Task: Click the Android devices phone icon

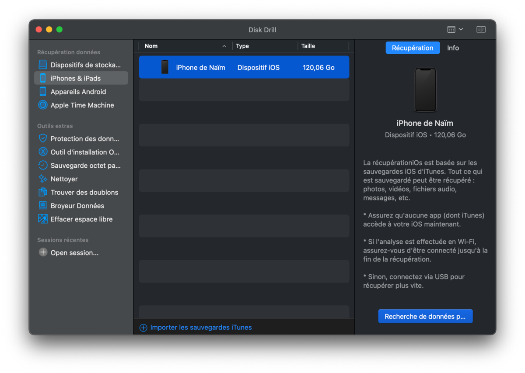Action: tap(43, 92)
